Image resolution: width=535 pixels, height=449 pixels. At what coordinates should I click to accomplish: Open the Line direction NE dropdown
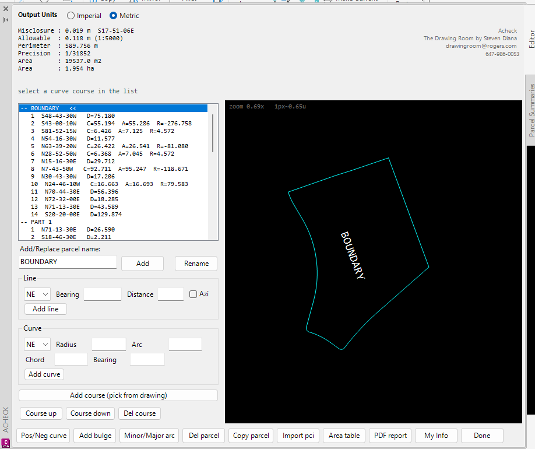click(x=37, y=294)
